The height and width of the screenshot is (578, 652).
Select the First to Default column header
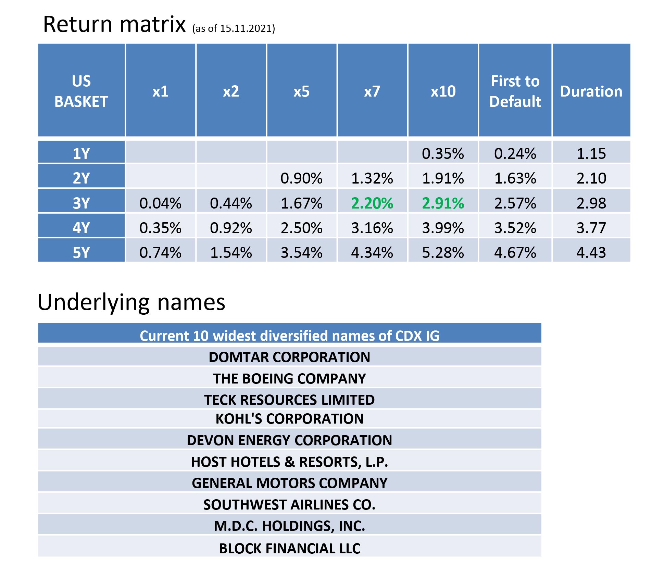click(x=515, y=90)
